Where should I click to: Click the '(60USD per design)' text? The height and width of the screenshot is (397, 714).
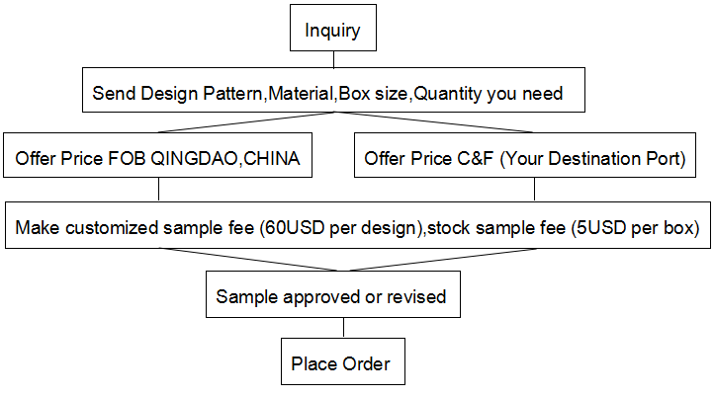click(341, 228)
